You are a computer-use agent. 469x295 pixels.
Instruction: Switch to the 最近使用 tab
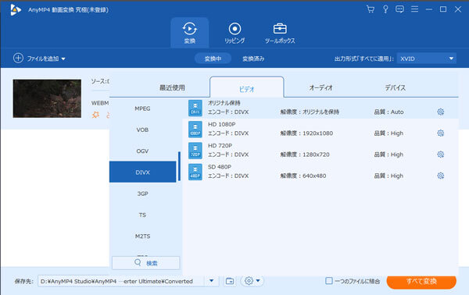[172, 87]
